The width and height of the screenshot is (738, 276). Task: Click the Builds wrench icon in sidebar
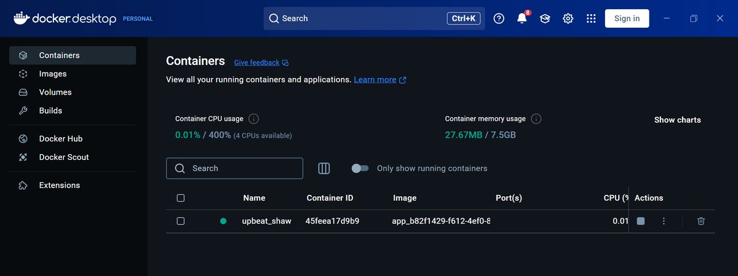[x=23, y=111]
